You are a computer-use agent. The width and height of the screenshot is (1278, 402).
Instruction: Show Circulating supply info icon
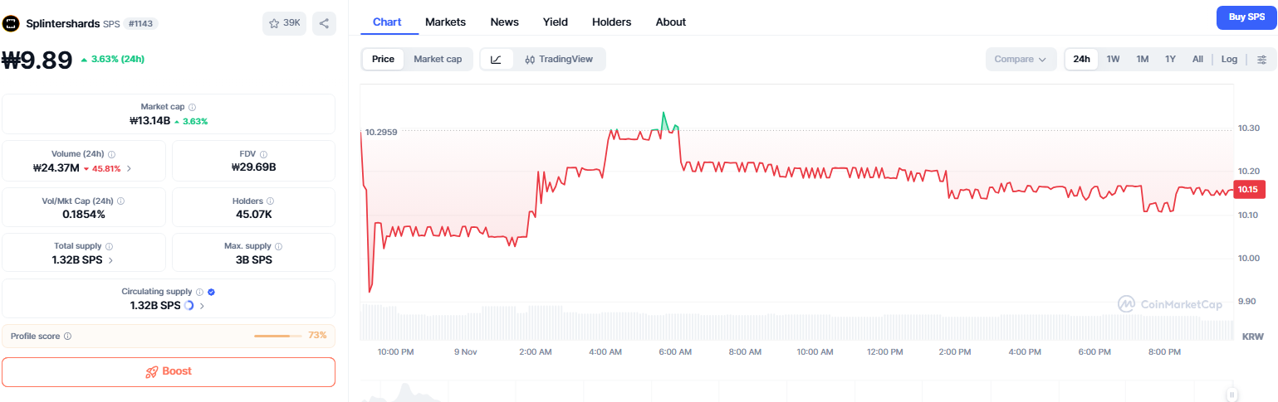(x=199, y=292)
